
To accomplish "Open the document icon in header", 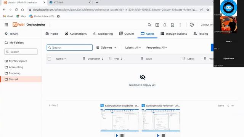I will 172,25.
